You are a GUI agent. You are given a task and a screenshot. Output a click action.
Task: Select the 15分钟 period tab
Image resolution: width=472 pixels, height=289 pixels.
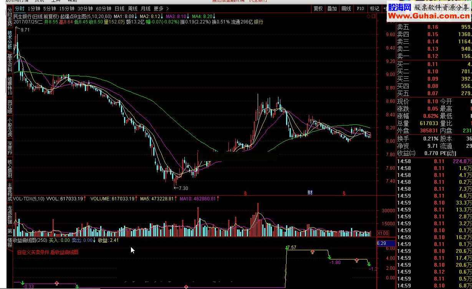tap(66, 8)
